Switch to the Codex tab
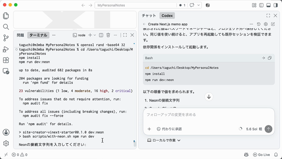282x159 pixels. (167, 16)
